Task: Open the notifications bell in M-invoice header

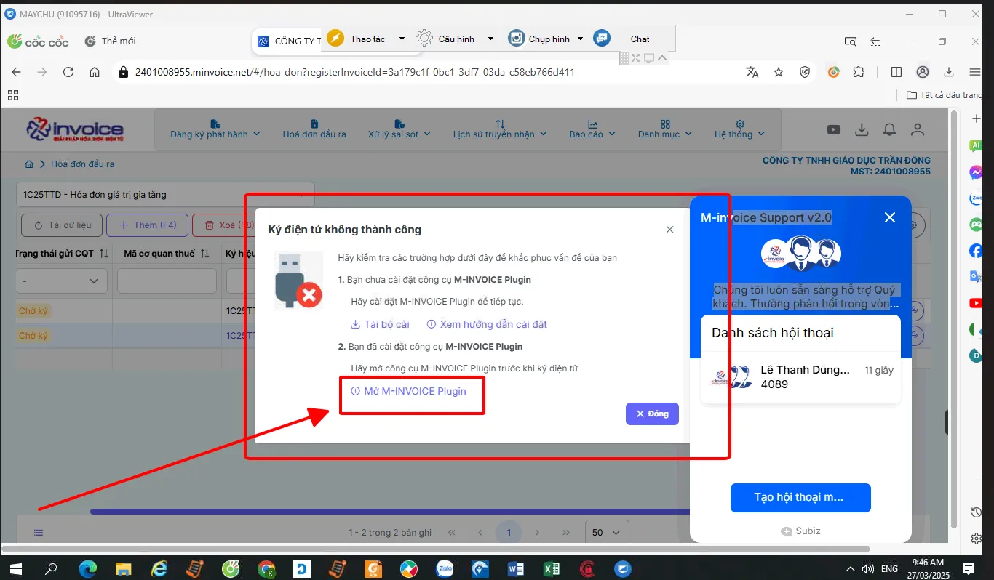Action: coord(889,129)
